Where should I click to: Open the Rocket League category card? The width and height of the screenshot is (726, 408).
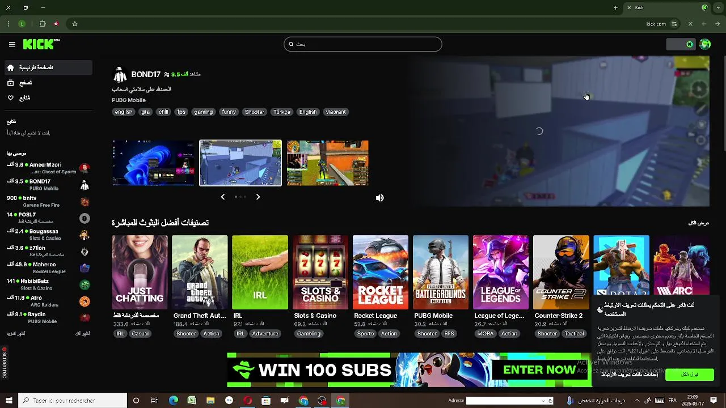380,273
